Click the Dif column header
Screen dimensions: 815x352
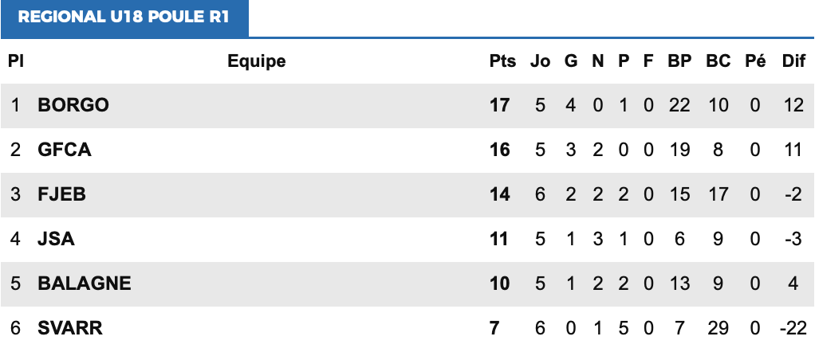(x=793, y=61)
